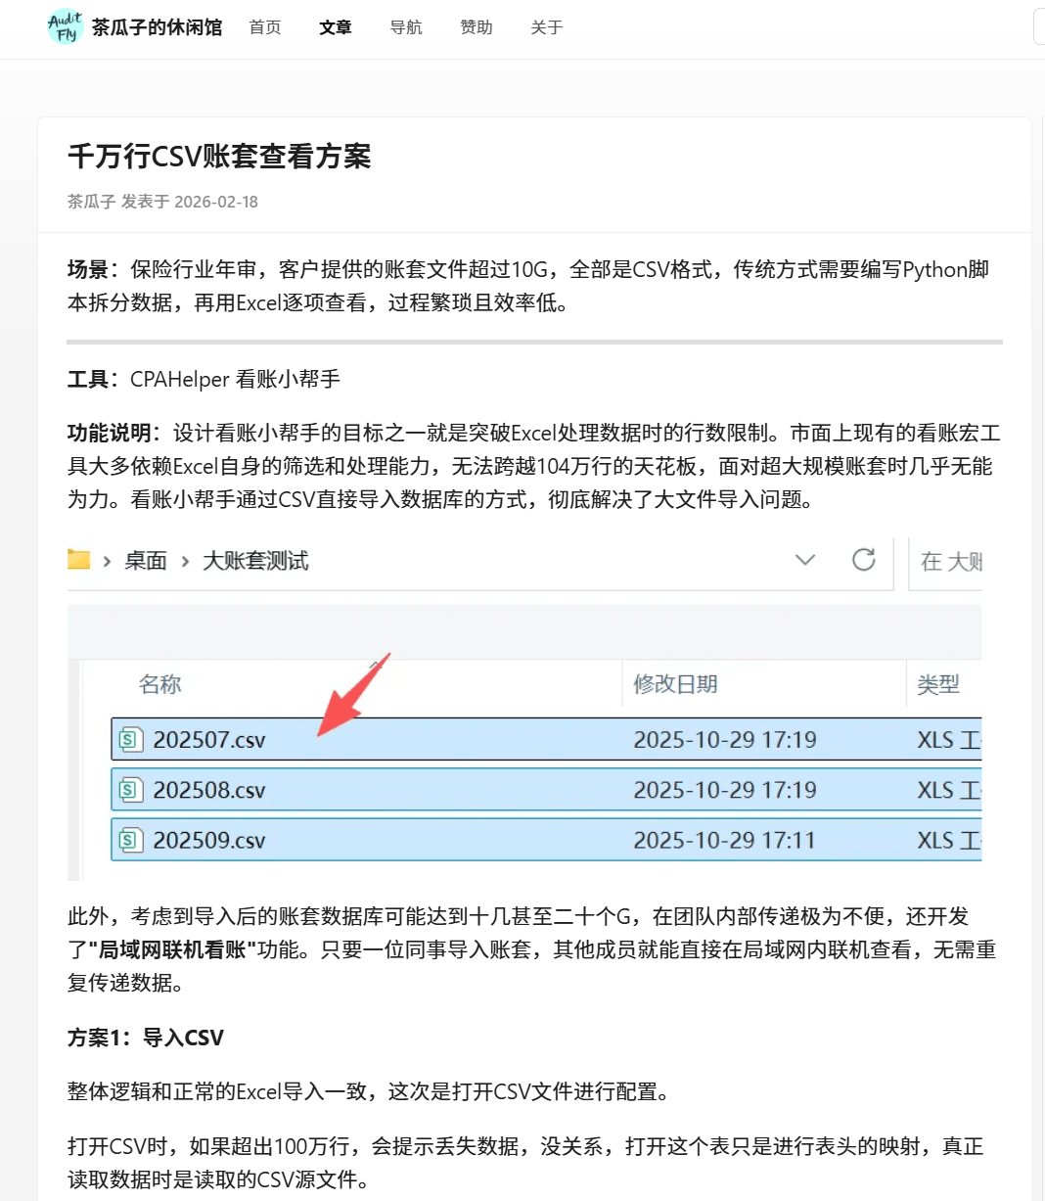
Task: Open the 赞助 menu item
Action: coord(477,27)
